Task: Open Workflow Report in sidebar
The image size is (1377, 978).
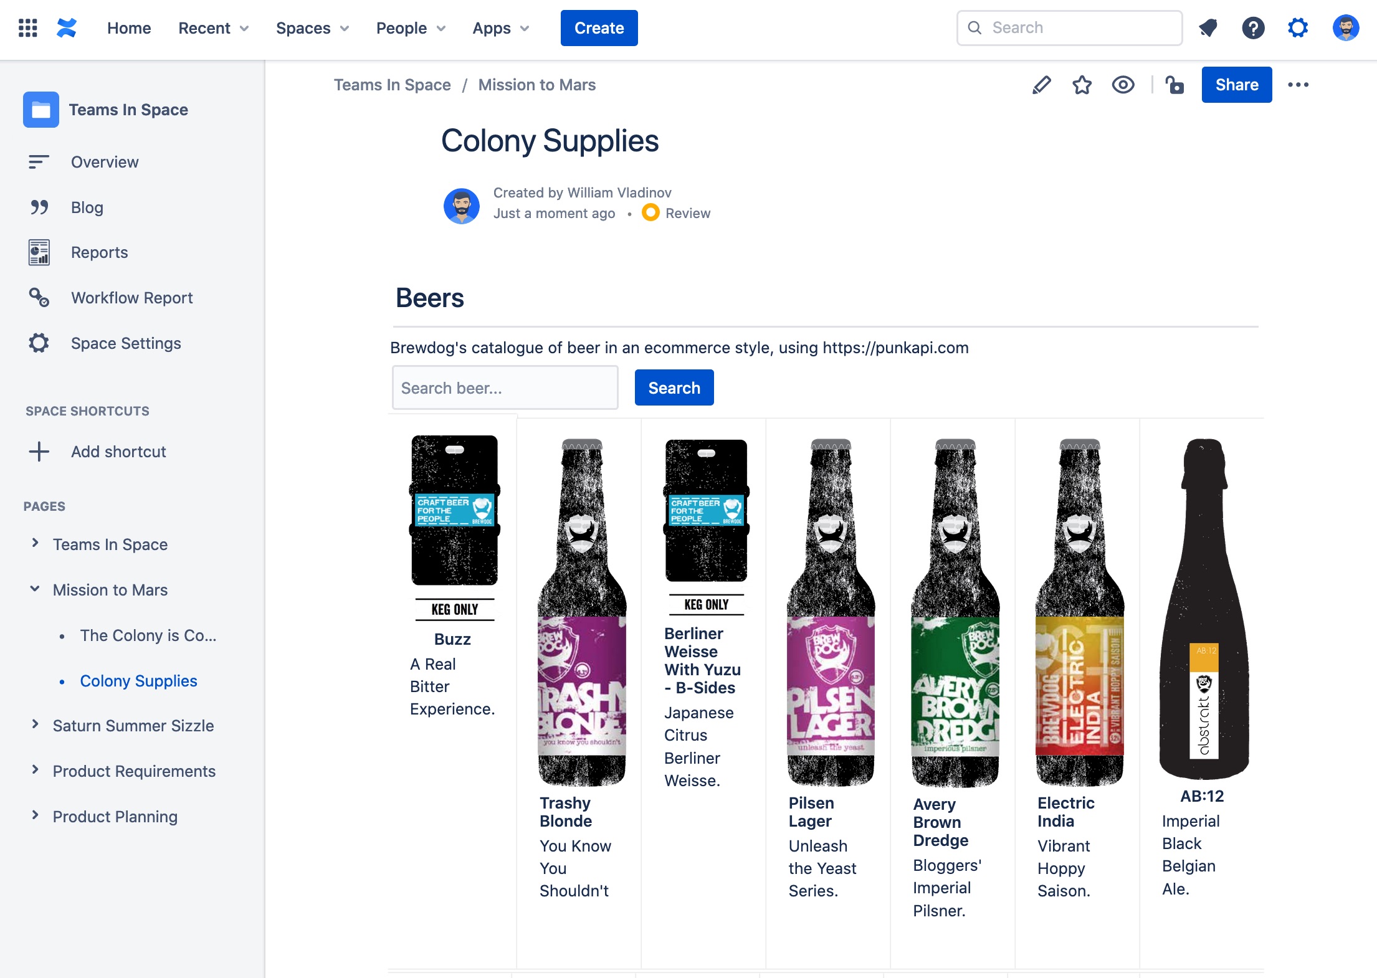Action: pos(131,298)
